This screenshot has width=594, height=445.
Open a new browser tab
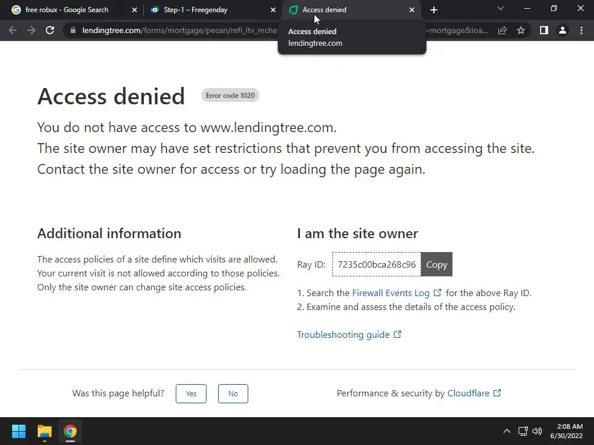click(434, 10)
